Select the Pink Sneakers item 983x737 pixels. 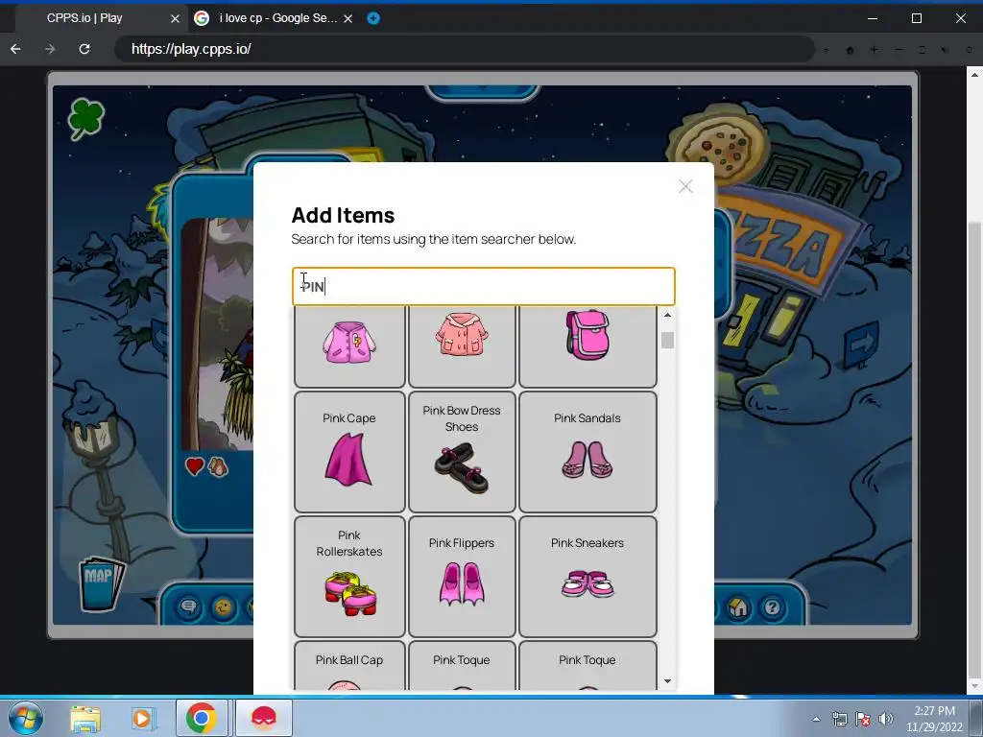(x=587, y=577)
